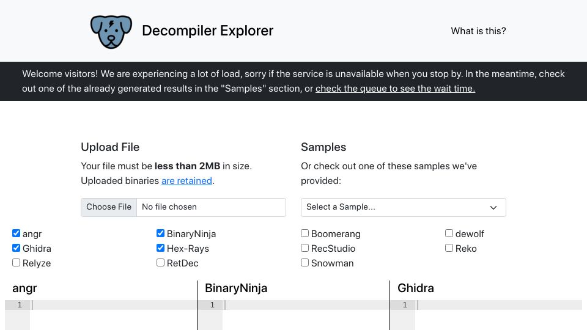Uncheck the angr decompiler checkbox
The width and height of the screenshot is (587, 330).
(16, 233)
